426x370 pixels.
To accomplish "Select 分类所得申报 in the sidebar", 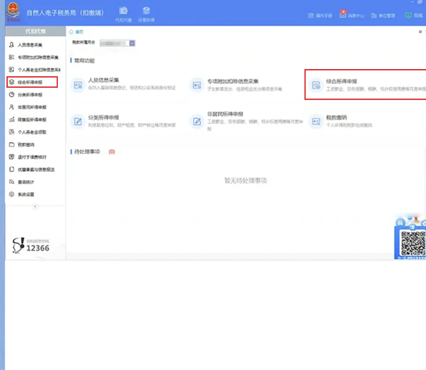I will pos(26,95).
